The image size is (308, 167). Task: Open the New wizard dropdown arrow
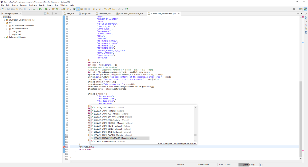tap(6, 9)
